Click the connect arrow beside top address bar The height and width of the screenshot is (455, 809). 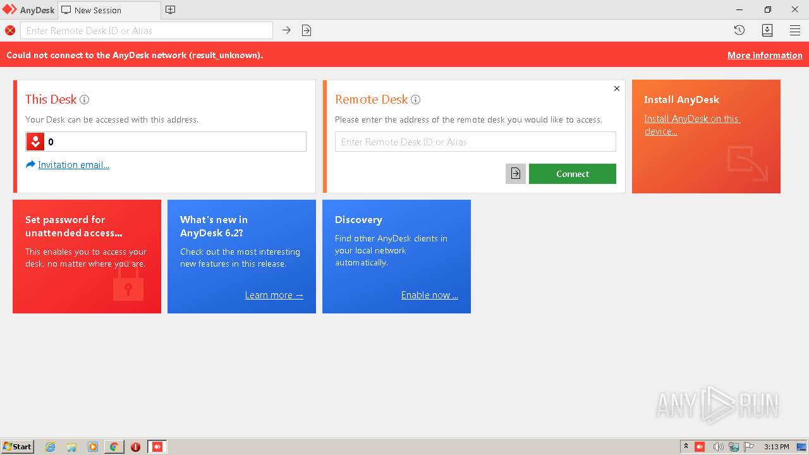click(286, 30)
